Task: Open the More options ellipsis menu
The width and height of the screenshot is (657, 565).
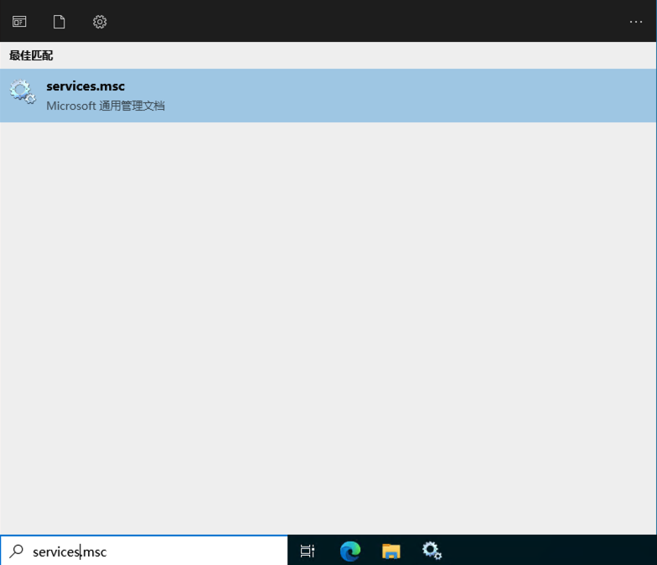Action: (x=635, y=22)
